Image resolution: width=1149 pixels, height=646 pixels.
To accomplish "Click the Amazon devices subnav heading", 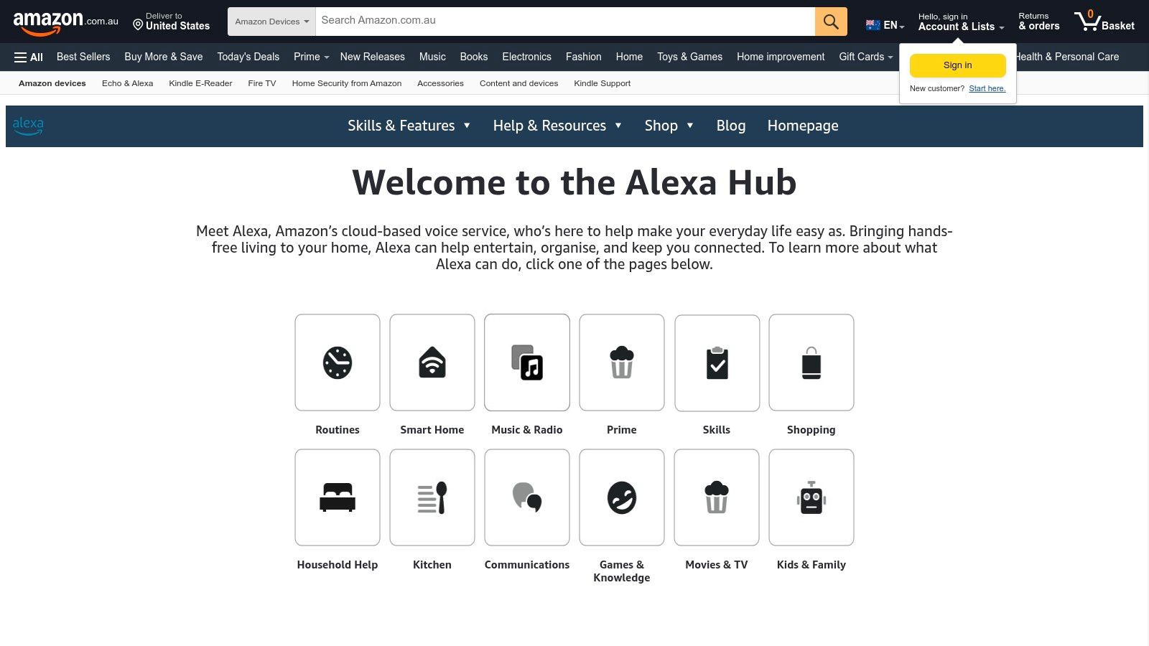I will pos(52,83).
